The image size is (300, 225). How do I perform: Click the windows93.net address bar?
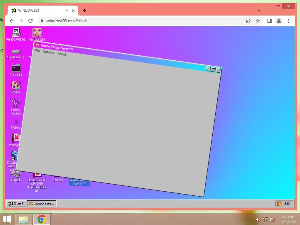[x=142, y=21]
